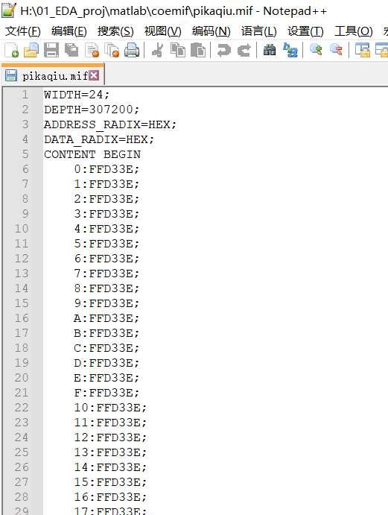Open Find with the binoculars icon
This screenshot has width=388, height=515.
[270, 50]
